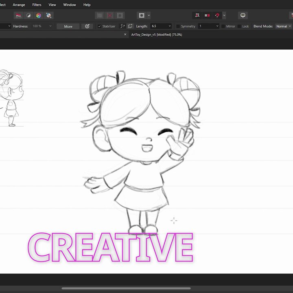The height and width of the screenshot is (293, 293).
Task: Click the Auto Levels icon
Action: (x=18, y=15)
